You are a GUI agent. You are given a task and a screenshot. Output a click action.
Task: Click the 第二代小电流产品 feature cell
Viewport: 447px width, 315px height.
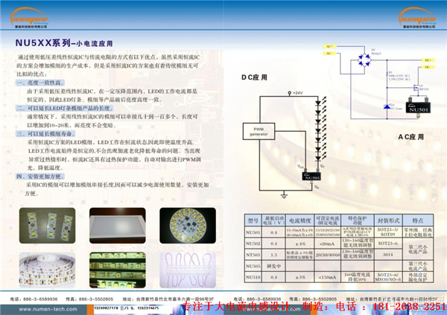point(418,249)
